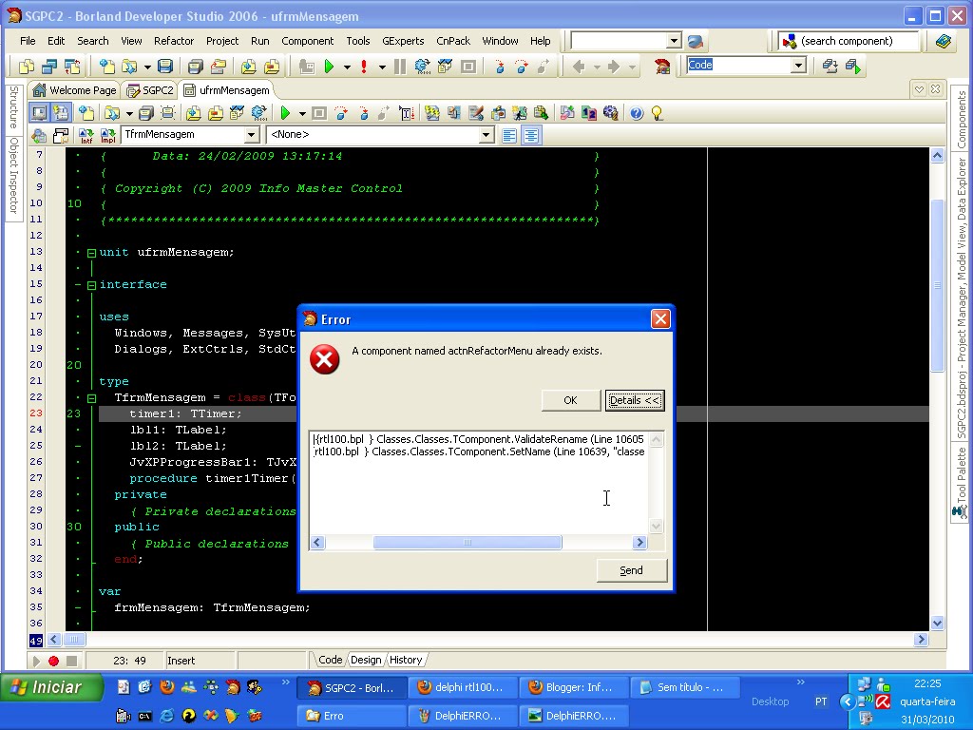Screen dimensions: 973x730
Task: Click the Trace Into step icon
Action: pyautogui.click(x=500, y=66)
